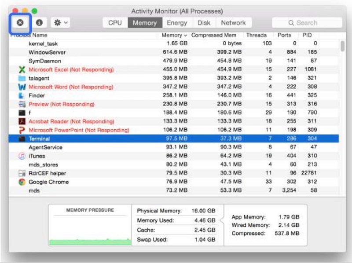The height and width of the screenshot is (263, 352).
Task: Click Swap Used value 1.04 GB
Action: coord(205,240)
